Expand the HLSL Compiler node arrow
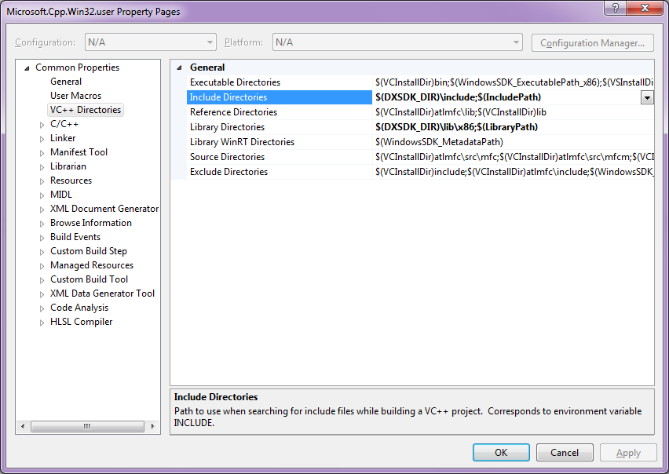The image size is (669, 474). 42,323
